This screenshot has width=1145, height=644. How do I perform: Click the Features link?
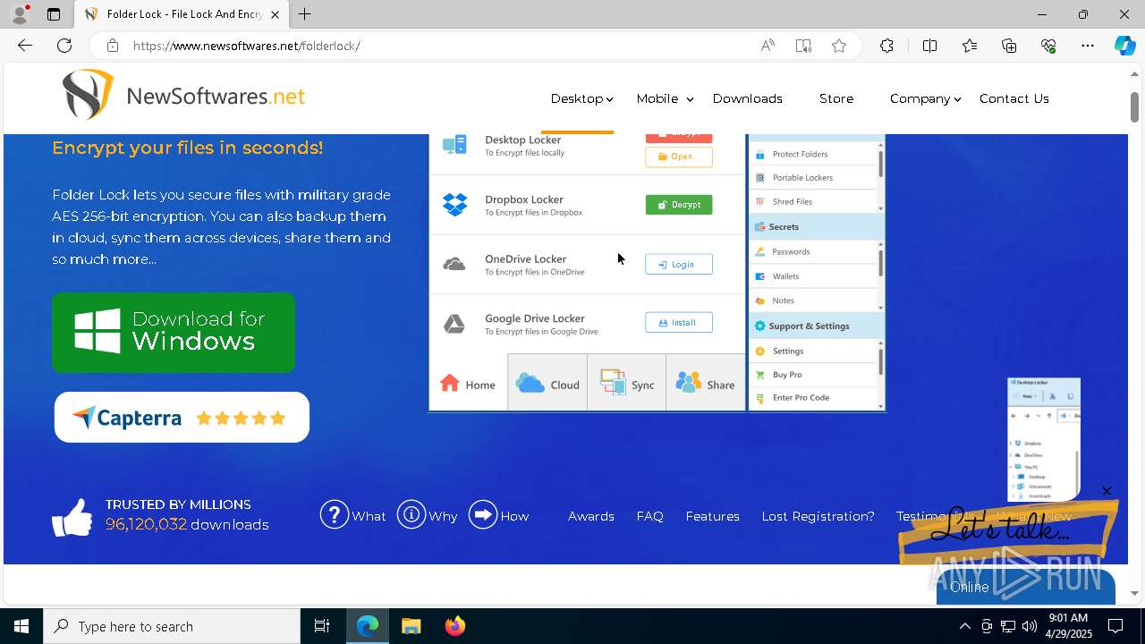tap(713, 516)
